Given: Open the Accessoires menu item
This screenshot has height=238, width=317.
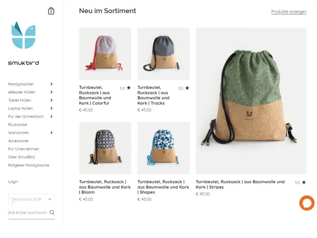Looking at the screenshot, I should 19,141.
